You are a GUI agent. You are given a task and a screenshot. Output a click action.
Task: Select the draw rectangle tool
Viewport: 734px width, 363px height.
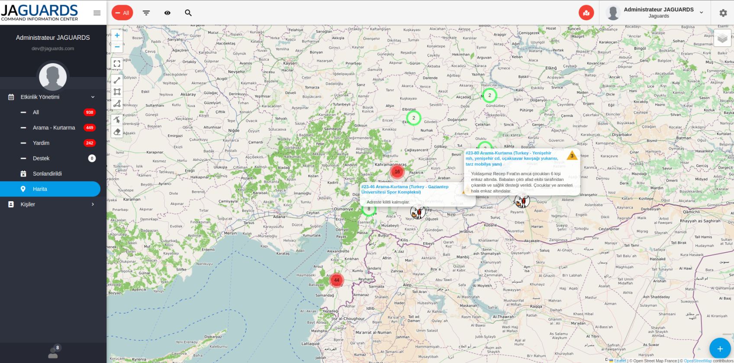117,92
